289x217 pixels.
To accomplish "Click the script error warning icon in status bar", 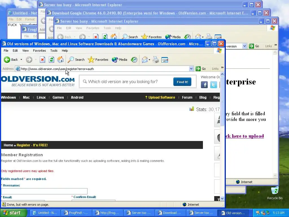I will (4, 204).
